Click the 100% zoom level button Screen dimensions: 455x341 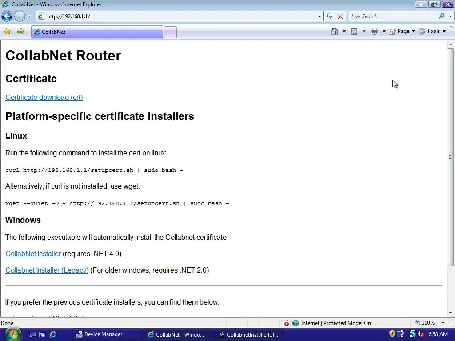425,323
